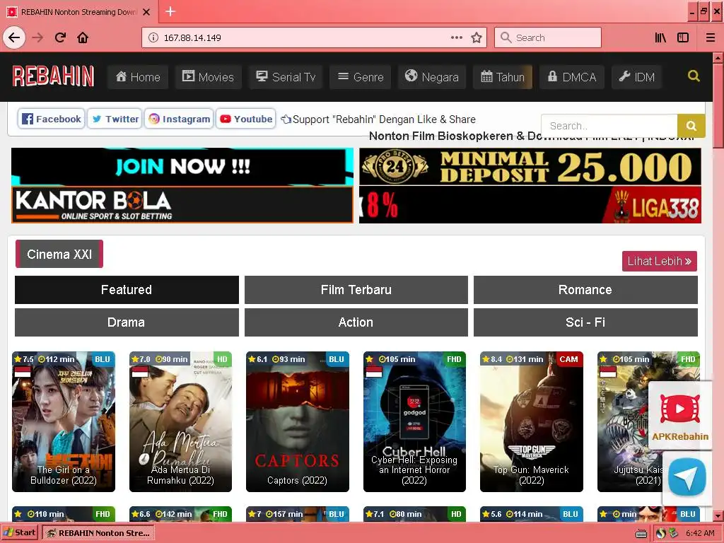This screenshot has height=543, width=724.
Task: Open the browser home page icon
Action: coord(83,37)
